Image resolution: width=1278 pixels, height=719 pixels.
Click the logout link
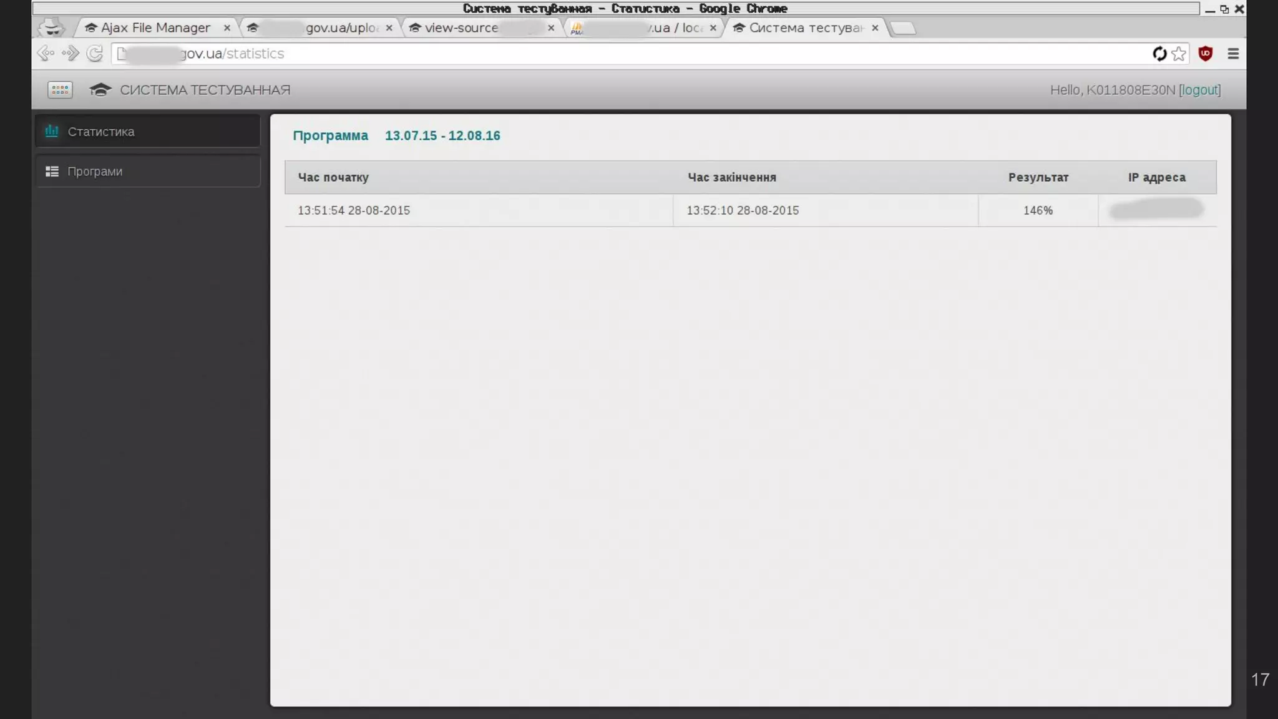(x=1199, y=90)
